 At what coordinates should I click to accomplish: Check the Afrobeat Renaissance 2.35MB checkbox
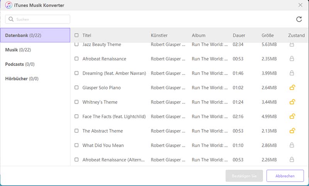click(76, 59)
